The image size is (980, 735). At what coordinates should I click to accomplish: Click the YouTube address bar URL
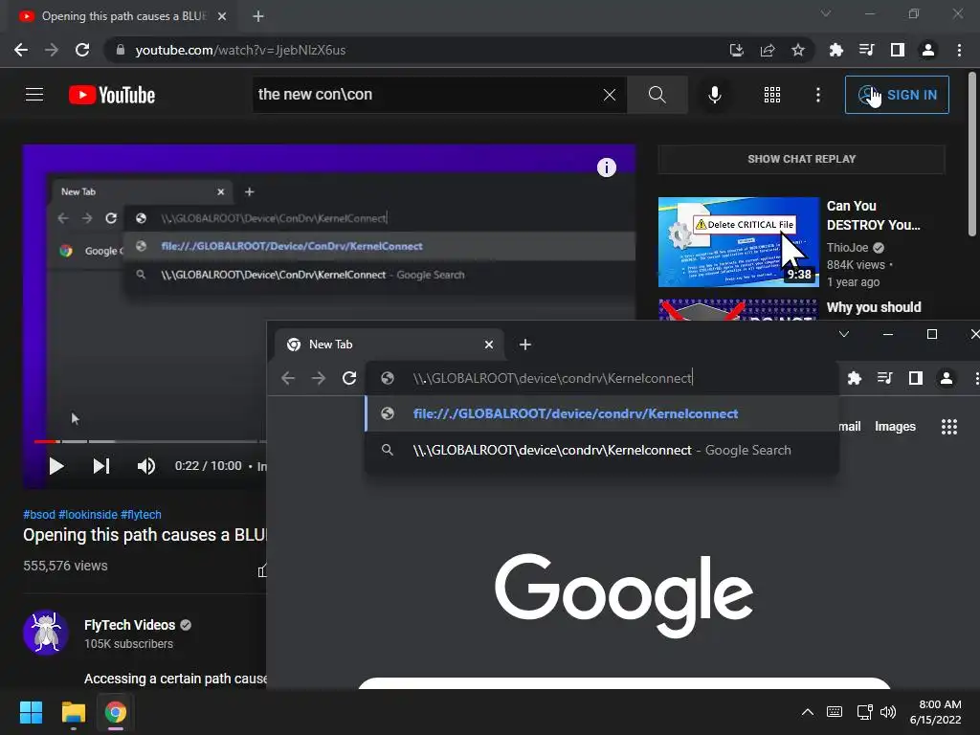[x=240, y=50]
